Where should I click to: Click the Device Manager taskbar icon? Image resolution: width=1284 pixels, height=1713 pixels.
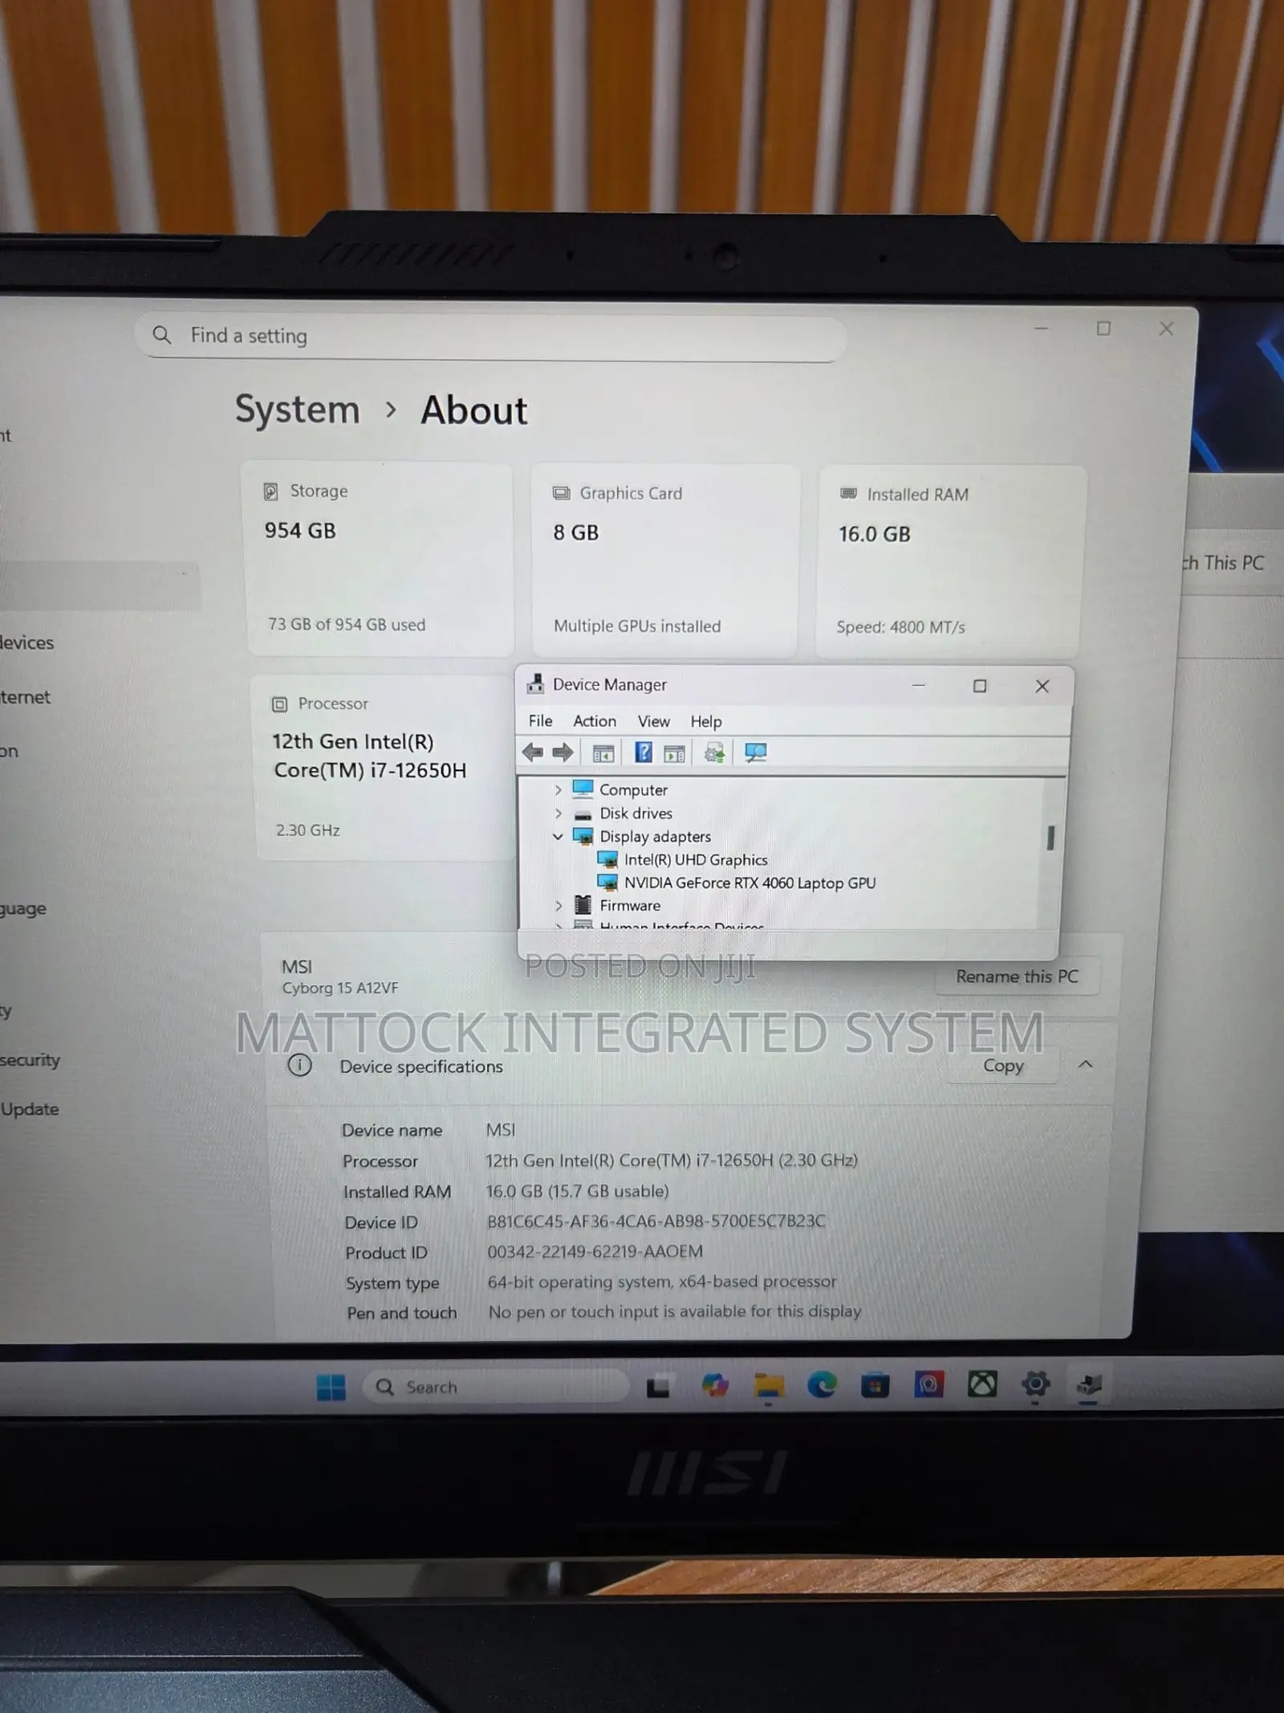pos(1089,1383)
